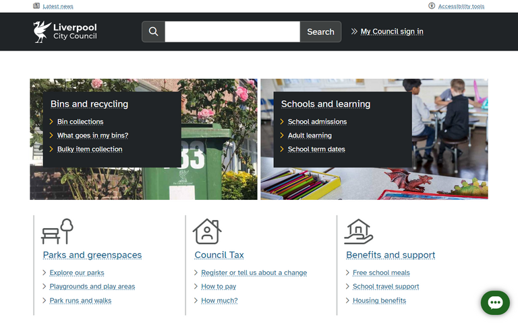Select School admissions link
This screenshot has width=518, height=323.
(x=317, y=122)
